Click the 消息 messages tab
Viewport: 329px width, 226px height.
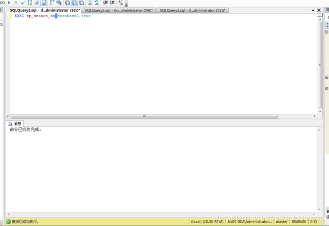click(x=14, y=124)
